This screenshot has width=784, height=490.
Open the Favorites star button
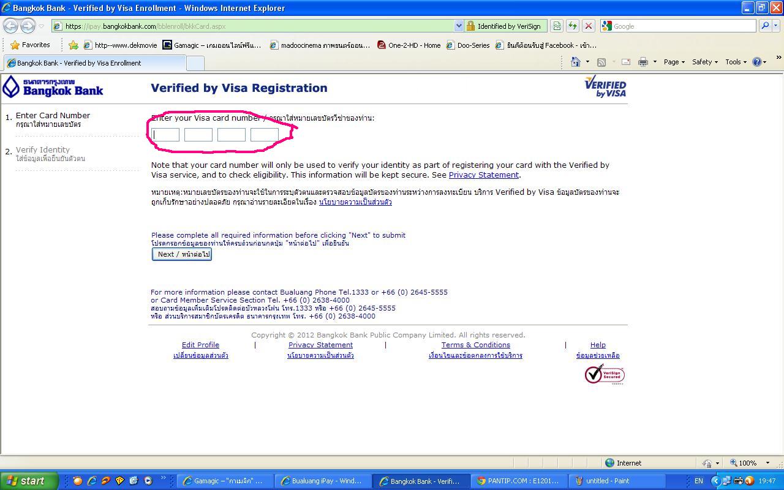(30, 45)
